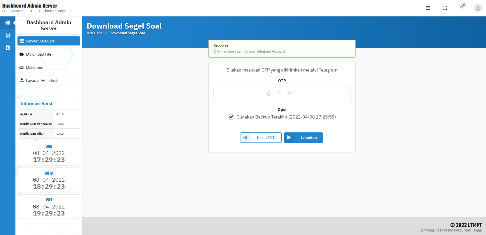Click the breadcrumb chevron separator

[x=106, y=33]
